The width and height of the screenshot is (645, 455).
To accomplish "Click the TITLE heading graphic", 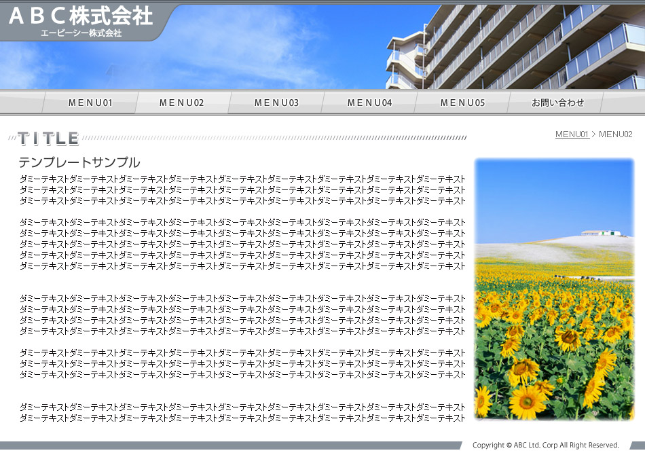I will (x=48, y=139).
